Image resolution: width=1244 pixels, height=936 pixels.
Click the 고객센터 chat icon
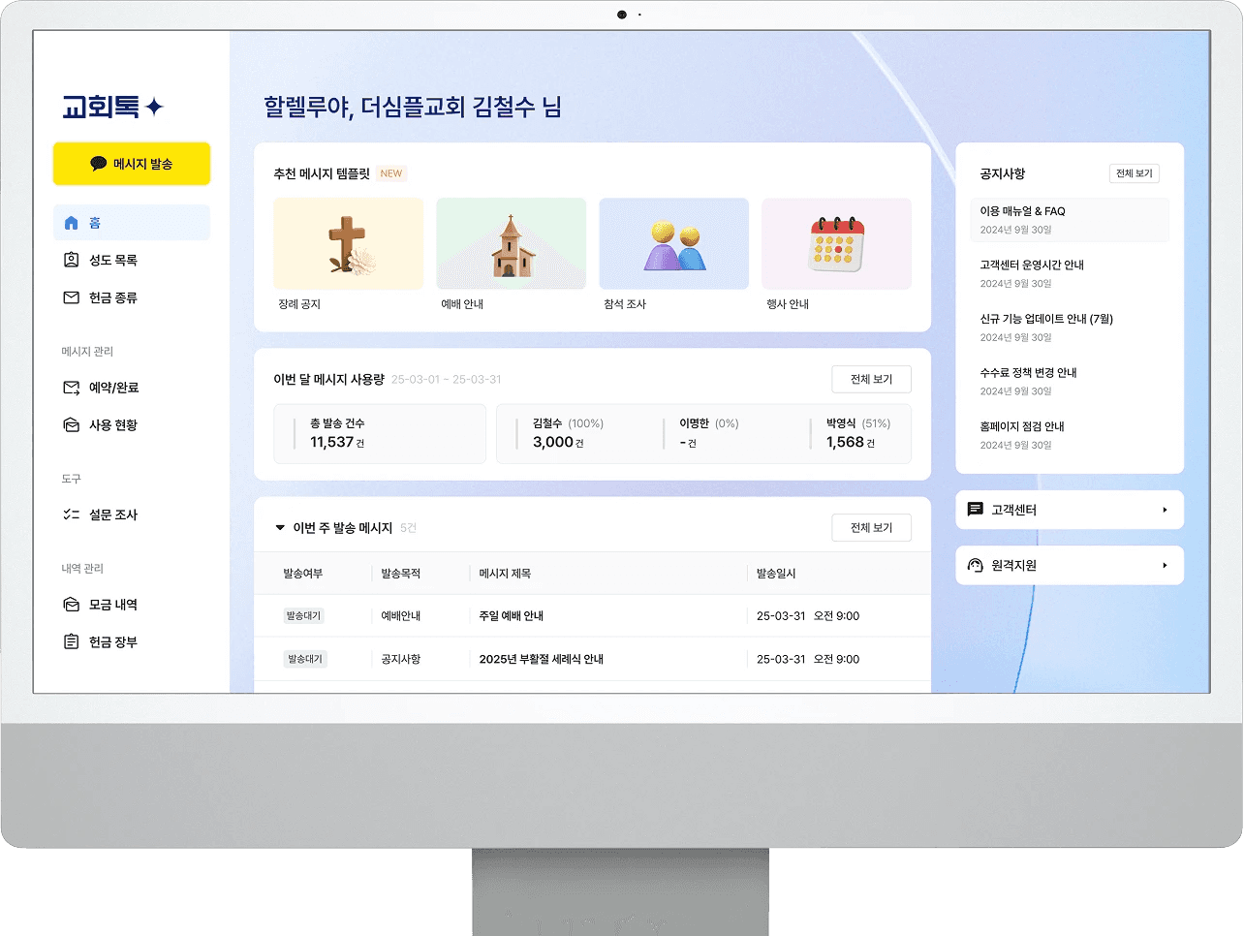(x=976, y=509)
